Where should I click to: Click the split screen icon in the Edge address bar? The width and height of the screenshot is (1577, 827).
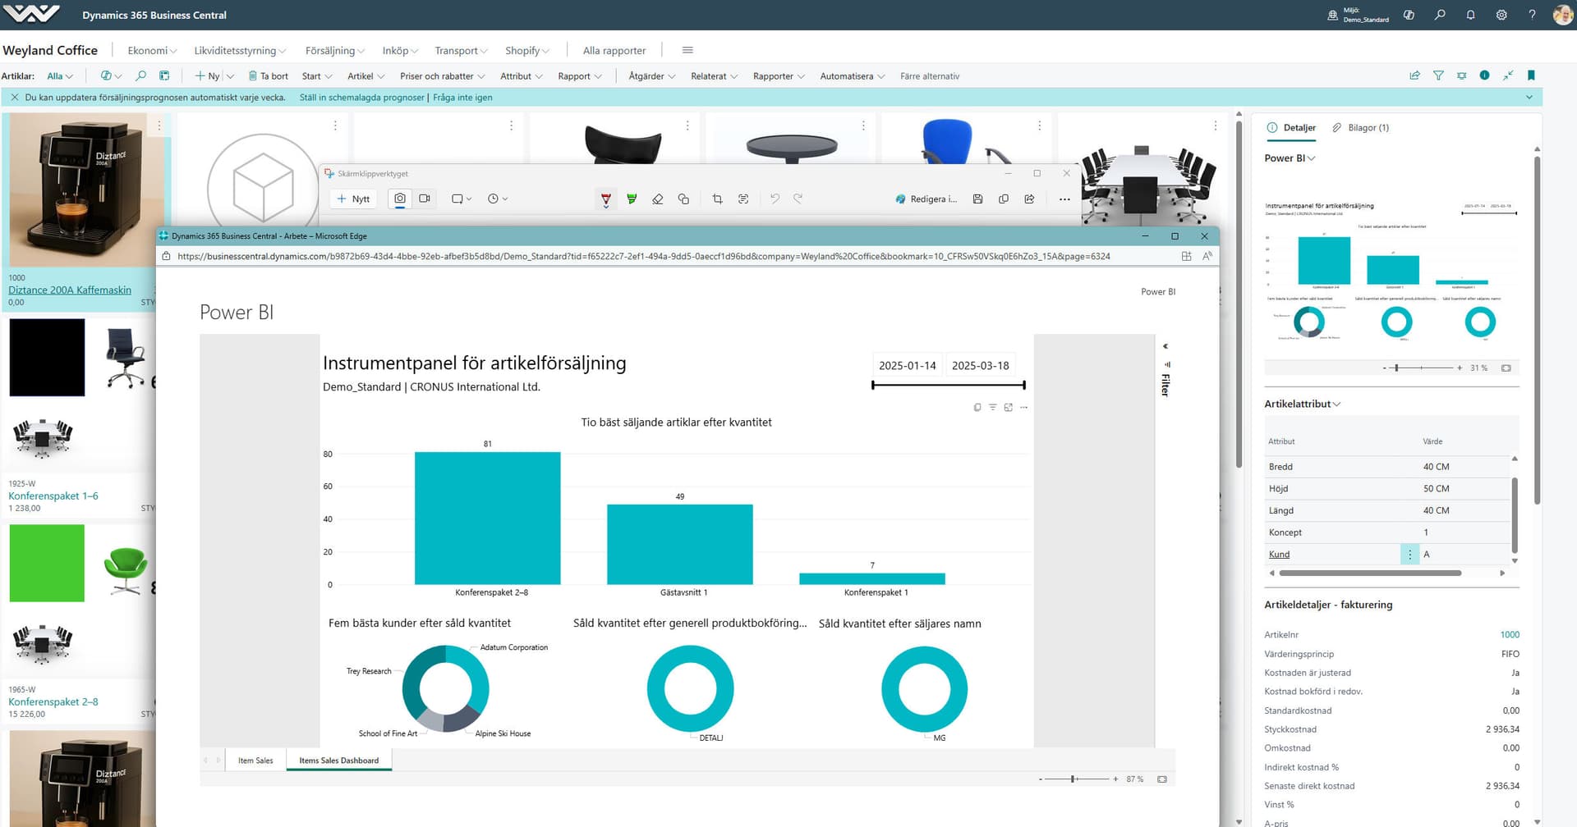click(1186, 256)
